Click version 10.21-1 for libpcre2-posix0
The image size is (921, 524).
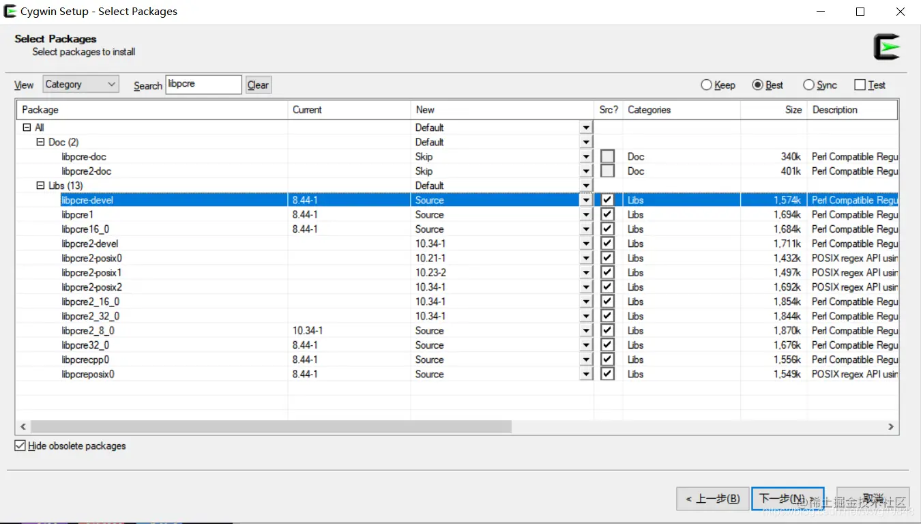tap(430, 258)
